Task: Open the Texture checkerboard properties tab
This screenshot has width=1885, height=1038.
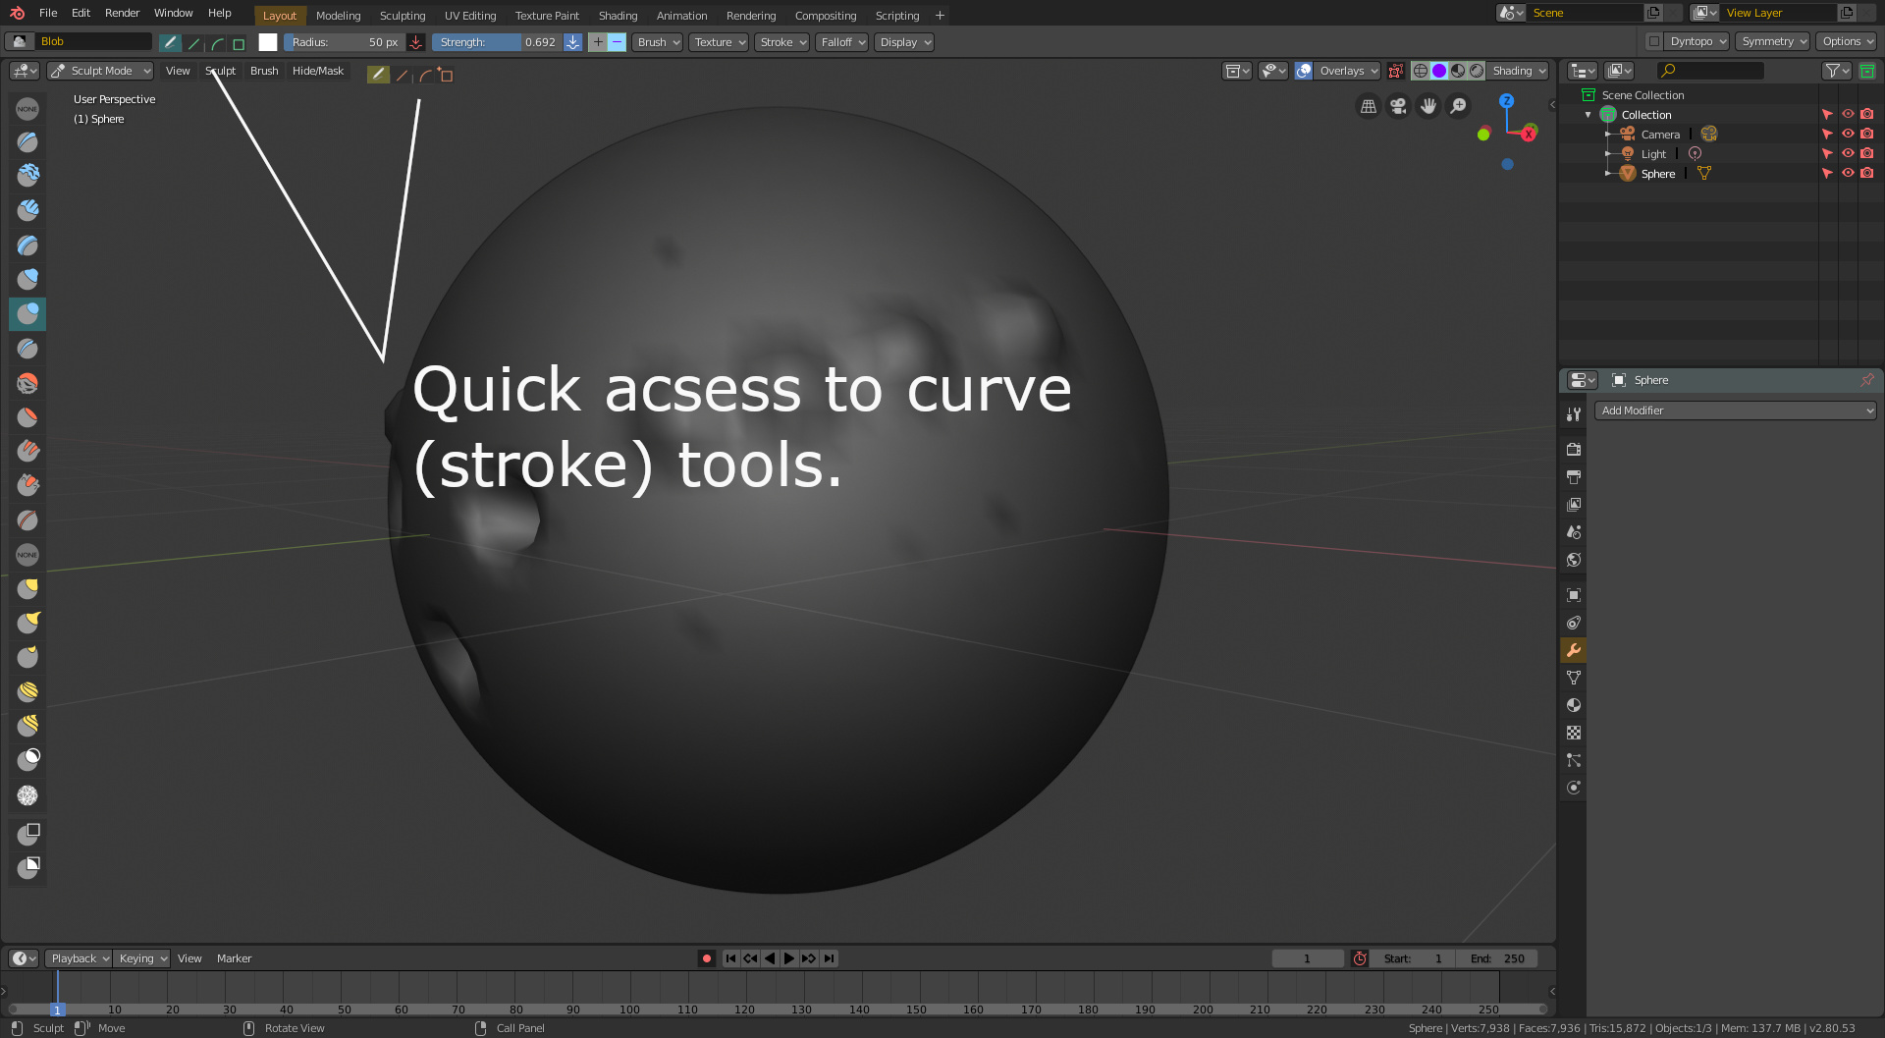Action: (x=1574, y=733)
